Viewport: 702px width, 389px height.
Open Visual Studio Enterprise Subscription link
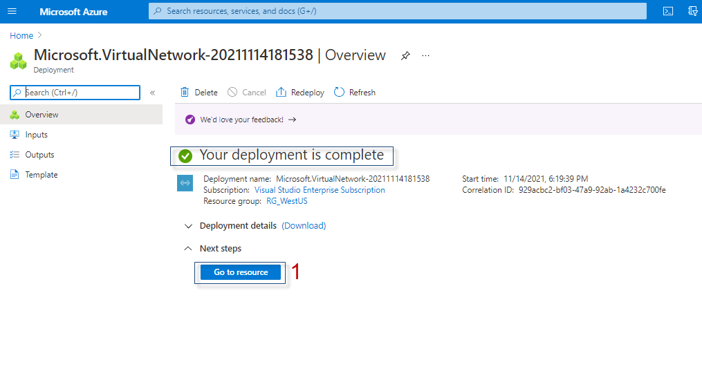point(320,190)
